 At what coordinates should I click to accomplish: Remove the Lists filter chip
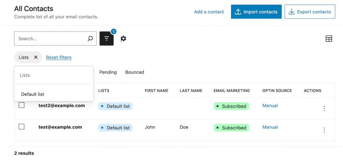(36, 57)
